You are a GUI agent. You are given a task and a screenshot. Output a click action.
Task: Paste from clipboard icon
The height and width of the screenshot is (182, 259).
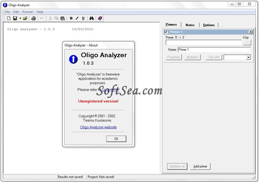[63, 18]
